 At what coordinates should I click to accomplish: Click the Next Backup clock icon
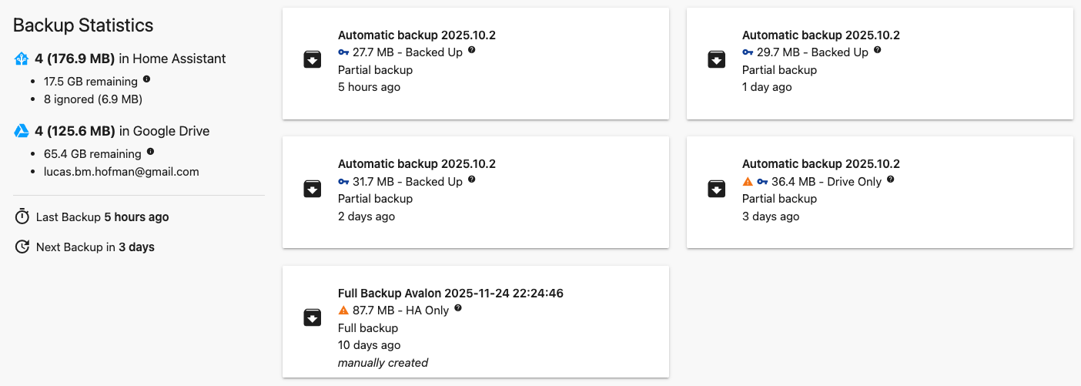22,247
